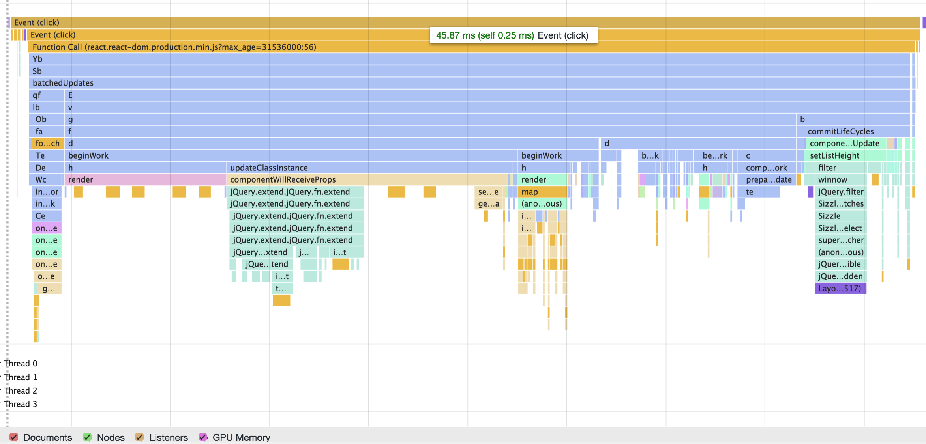926x444 pixels.
Task: Expand the Thread 2 track
Action: coord(20,390)
